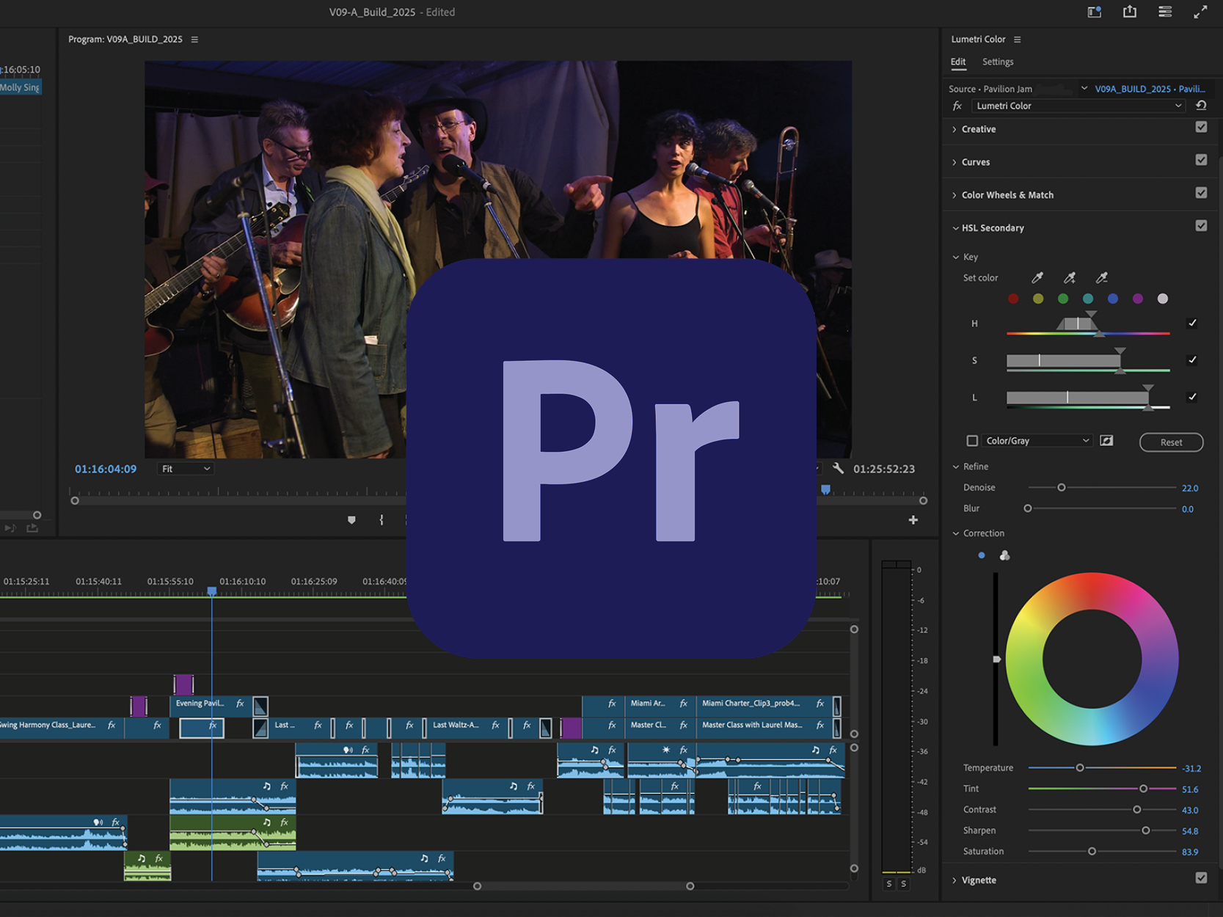Toggle the Vignette section checkbox
1223x917 pixels.
click(1201, 878)
